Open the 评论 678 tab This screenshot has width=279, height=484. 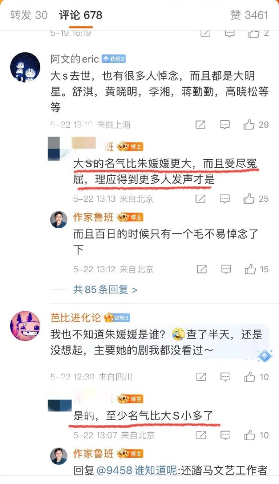pos(81,15)
